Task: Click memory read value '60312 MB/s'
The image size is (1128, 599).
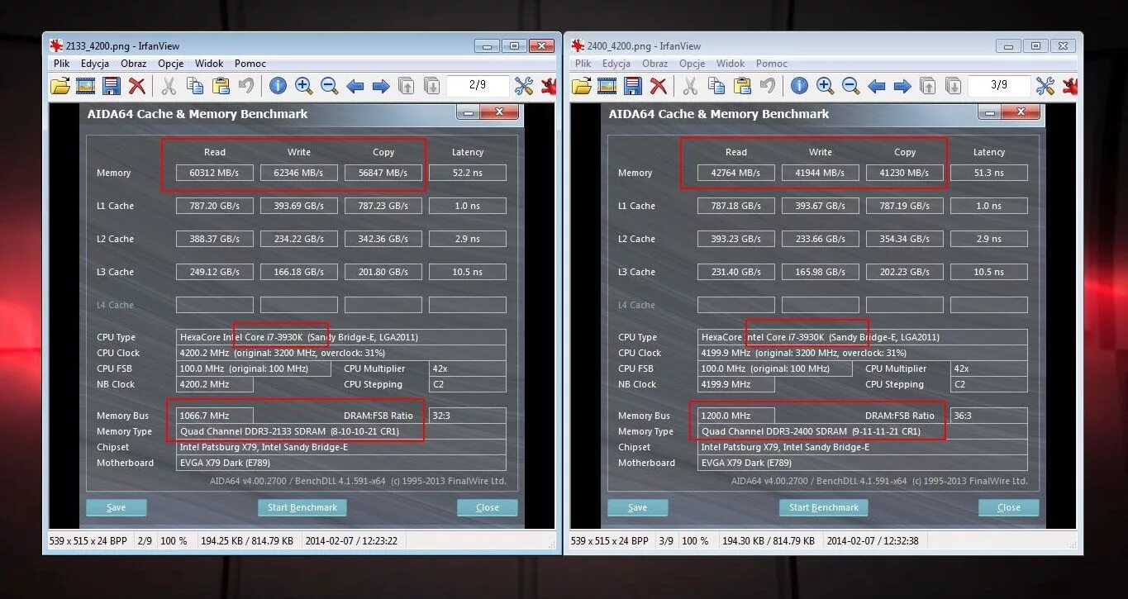Action: (214, 173)
